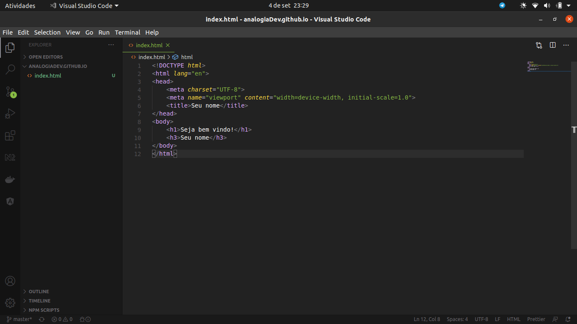Open Explorer views and more actions ellipsis
The width and height of the screenshot is (577, 324).
pyautogui.click(x=111, y=45)
